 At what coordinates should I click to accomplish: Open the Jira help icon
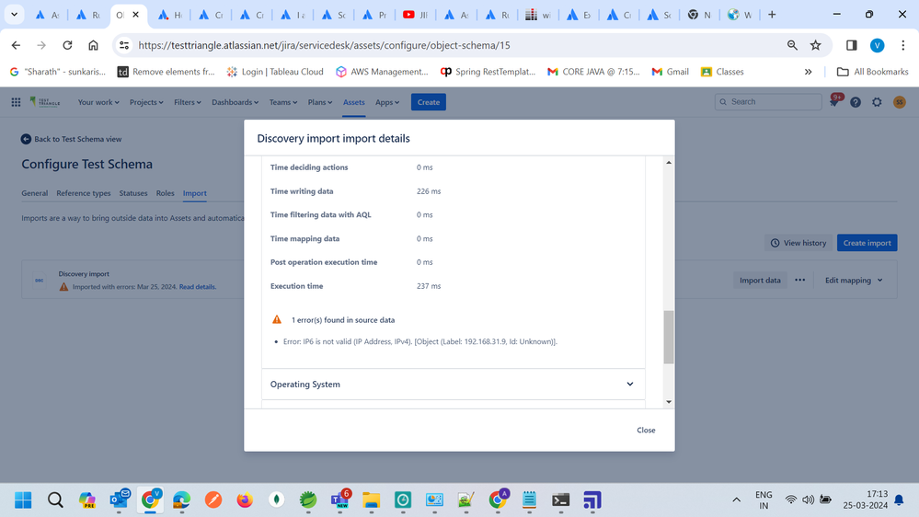(x=856, y=102)
